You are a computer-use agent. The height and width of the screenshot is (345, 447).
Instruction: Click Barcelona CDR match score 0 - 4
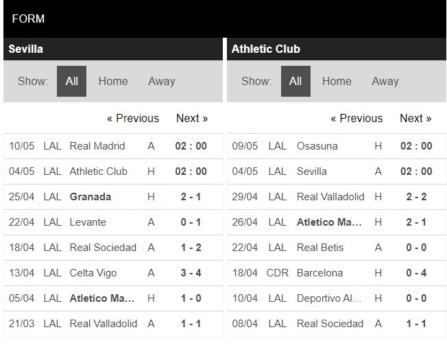416,273
